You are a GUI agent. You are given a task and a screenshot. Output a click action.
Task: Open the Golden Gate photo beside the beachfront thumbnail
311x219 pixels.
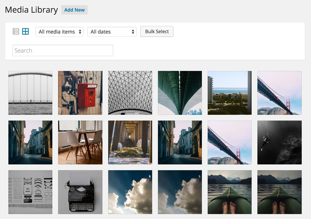coord(279,93)
